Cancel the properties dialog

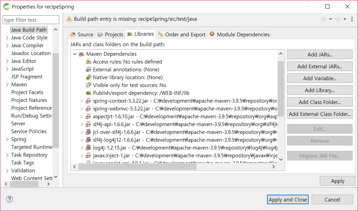(332, 199)
